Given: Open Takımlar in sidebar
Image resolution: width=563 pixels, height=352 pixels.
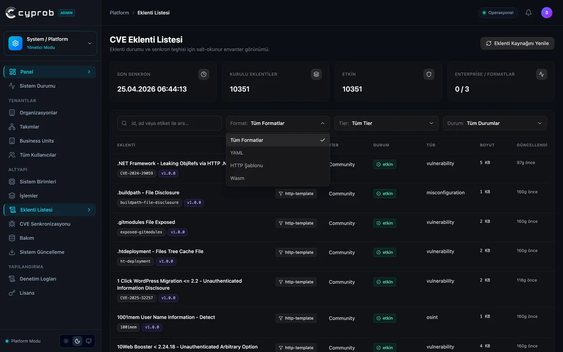Looking at the screenshot, I should [50, 127].
